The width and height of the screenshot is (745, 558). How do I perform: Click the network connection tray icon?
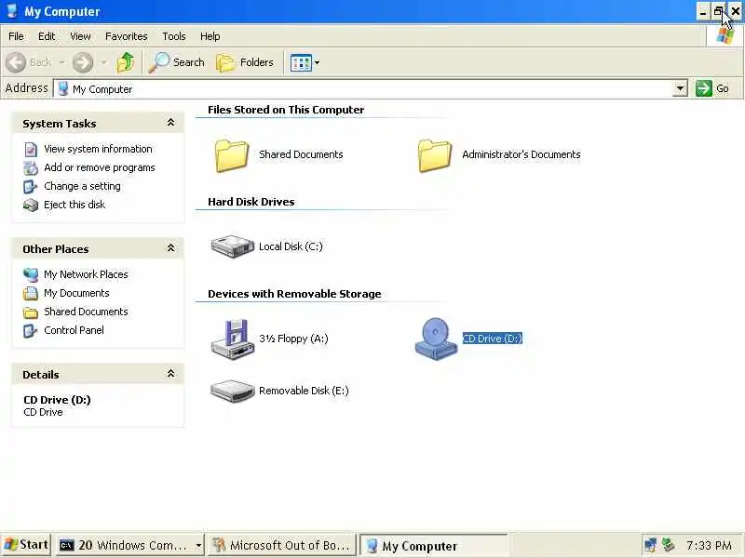tap(650, 545)
